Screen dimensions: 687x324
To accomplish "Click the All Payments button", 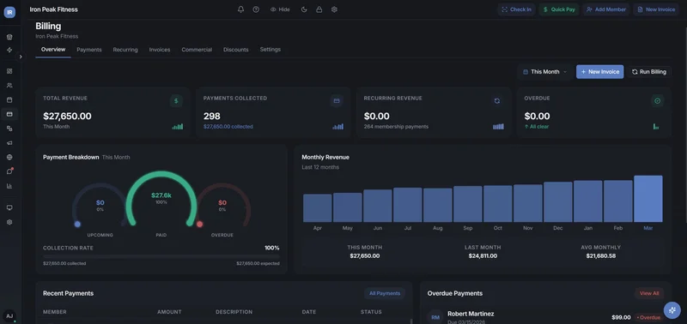I will pos(385,293).
